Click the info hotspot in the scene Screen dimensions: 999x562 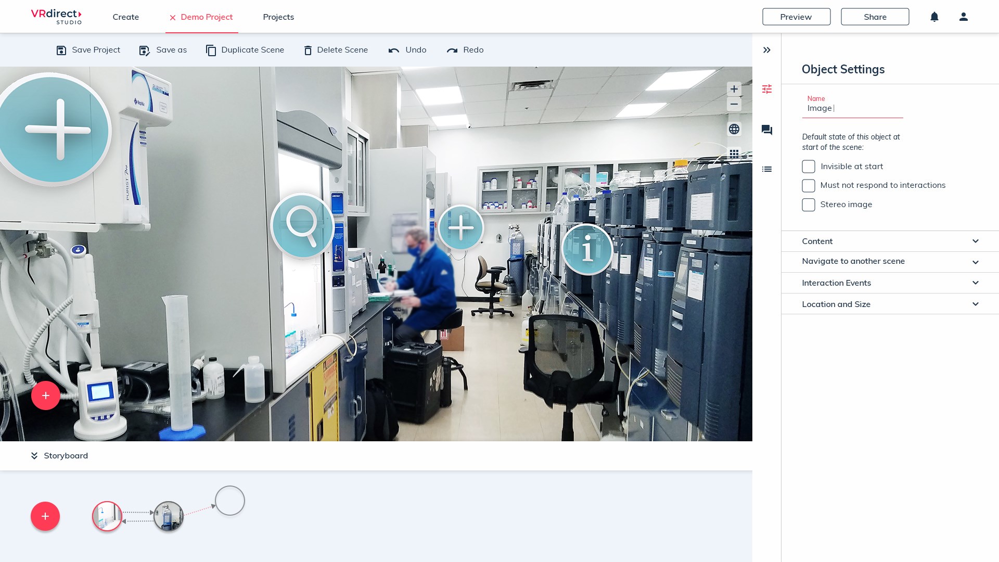[587, 249]
